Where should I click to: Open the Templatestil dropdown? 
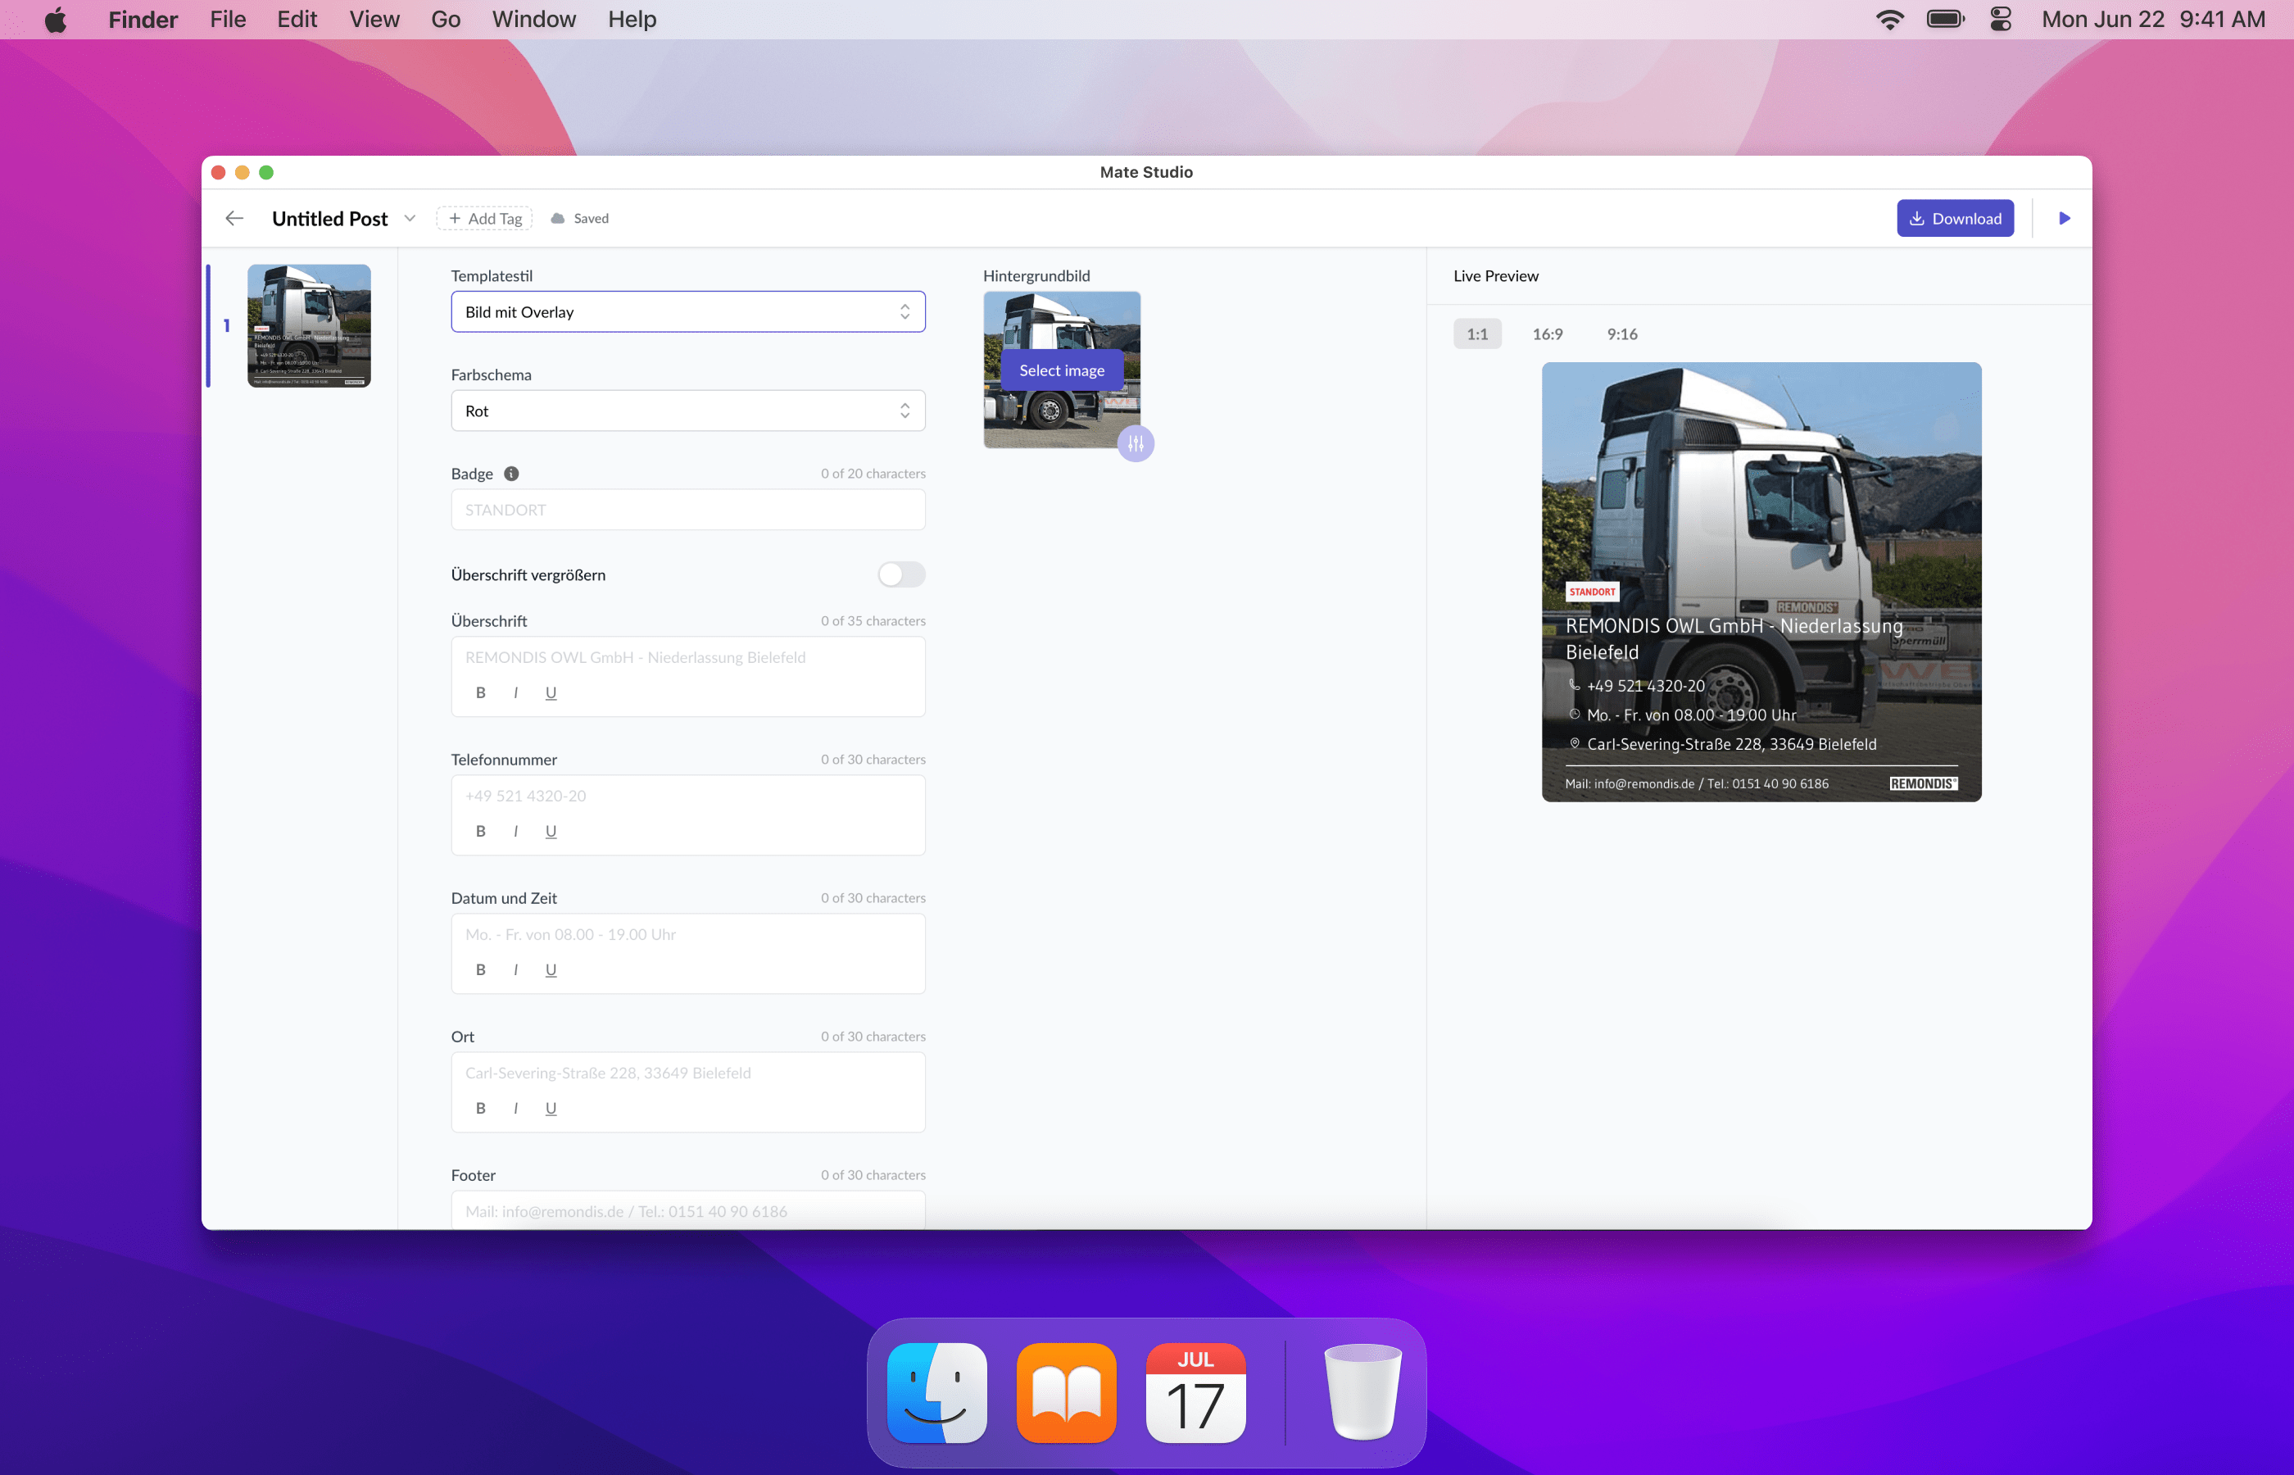(687, 312)
